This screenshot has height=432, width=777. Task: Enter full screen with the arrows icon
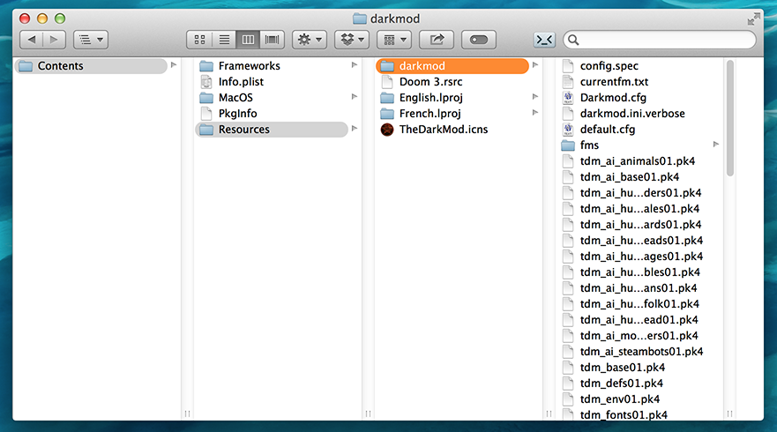tap(754, 19)
